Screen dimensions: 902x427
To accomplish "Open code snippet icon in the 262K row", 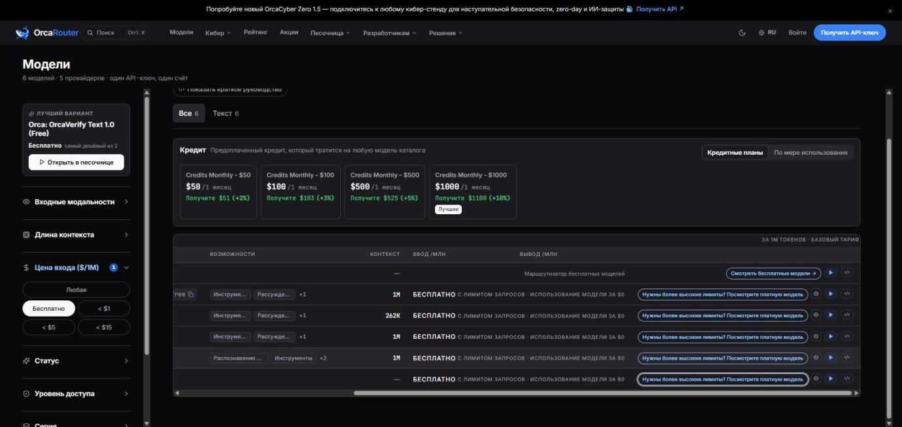I will pyautogui.click(x=847, y=315).
